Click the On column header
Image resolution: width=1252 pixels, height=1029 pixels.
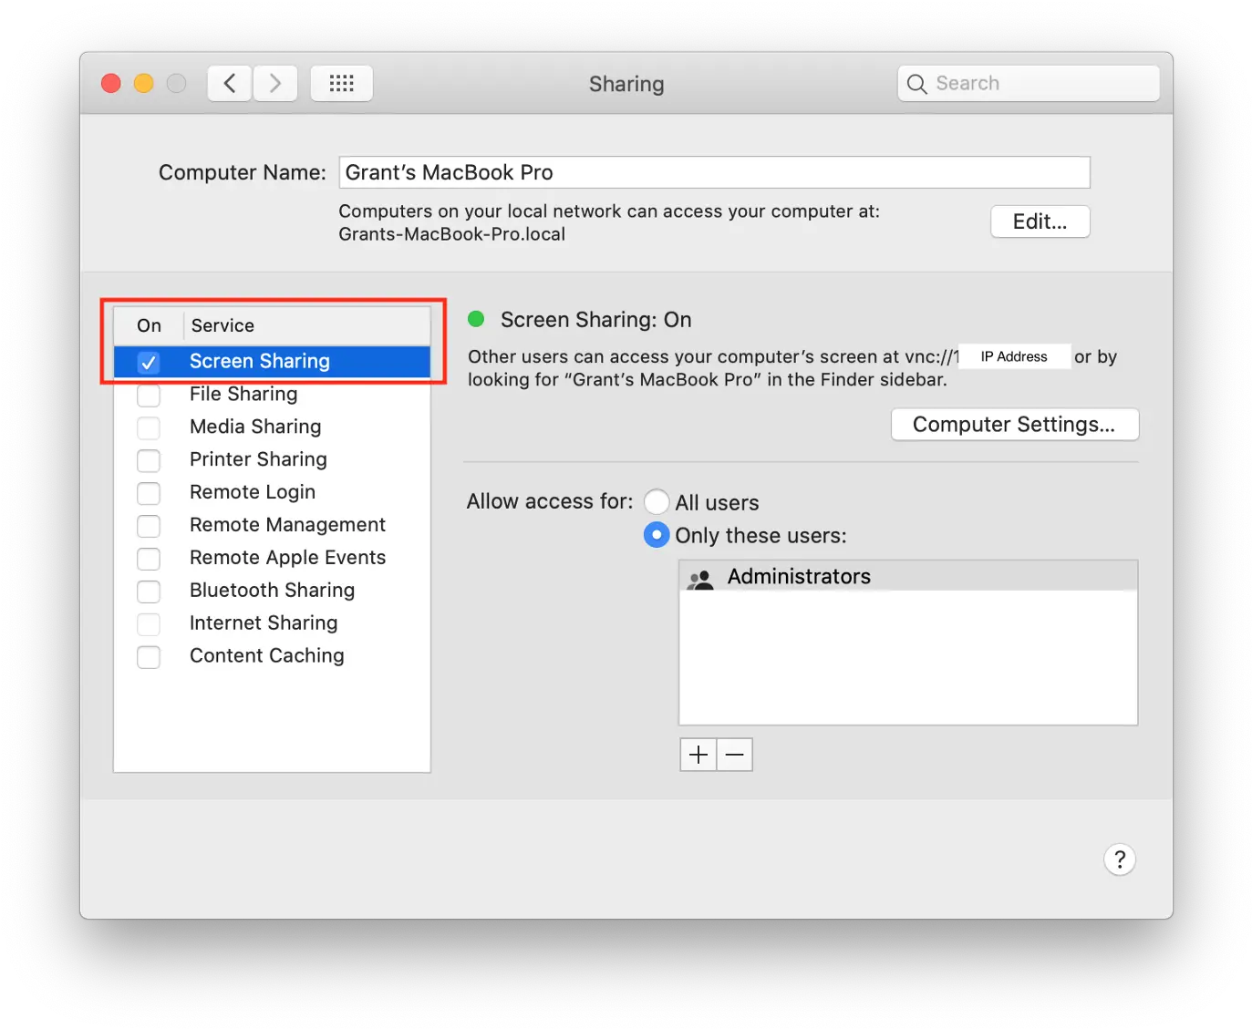click(x=149, y=325)
